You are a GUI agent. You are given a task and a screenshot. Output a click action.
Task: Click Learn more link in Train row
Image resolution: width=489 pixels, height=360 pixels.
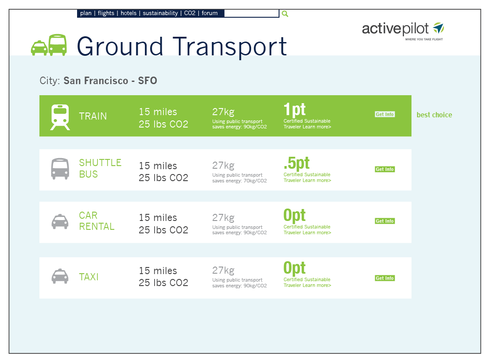pyautogui.click(x=317, y=127)
